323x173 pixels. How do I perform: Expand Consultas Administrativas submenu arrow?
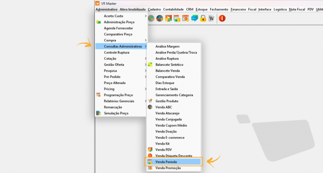point(145,47)
